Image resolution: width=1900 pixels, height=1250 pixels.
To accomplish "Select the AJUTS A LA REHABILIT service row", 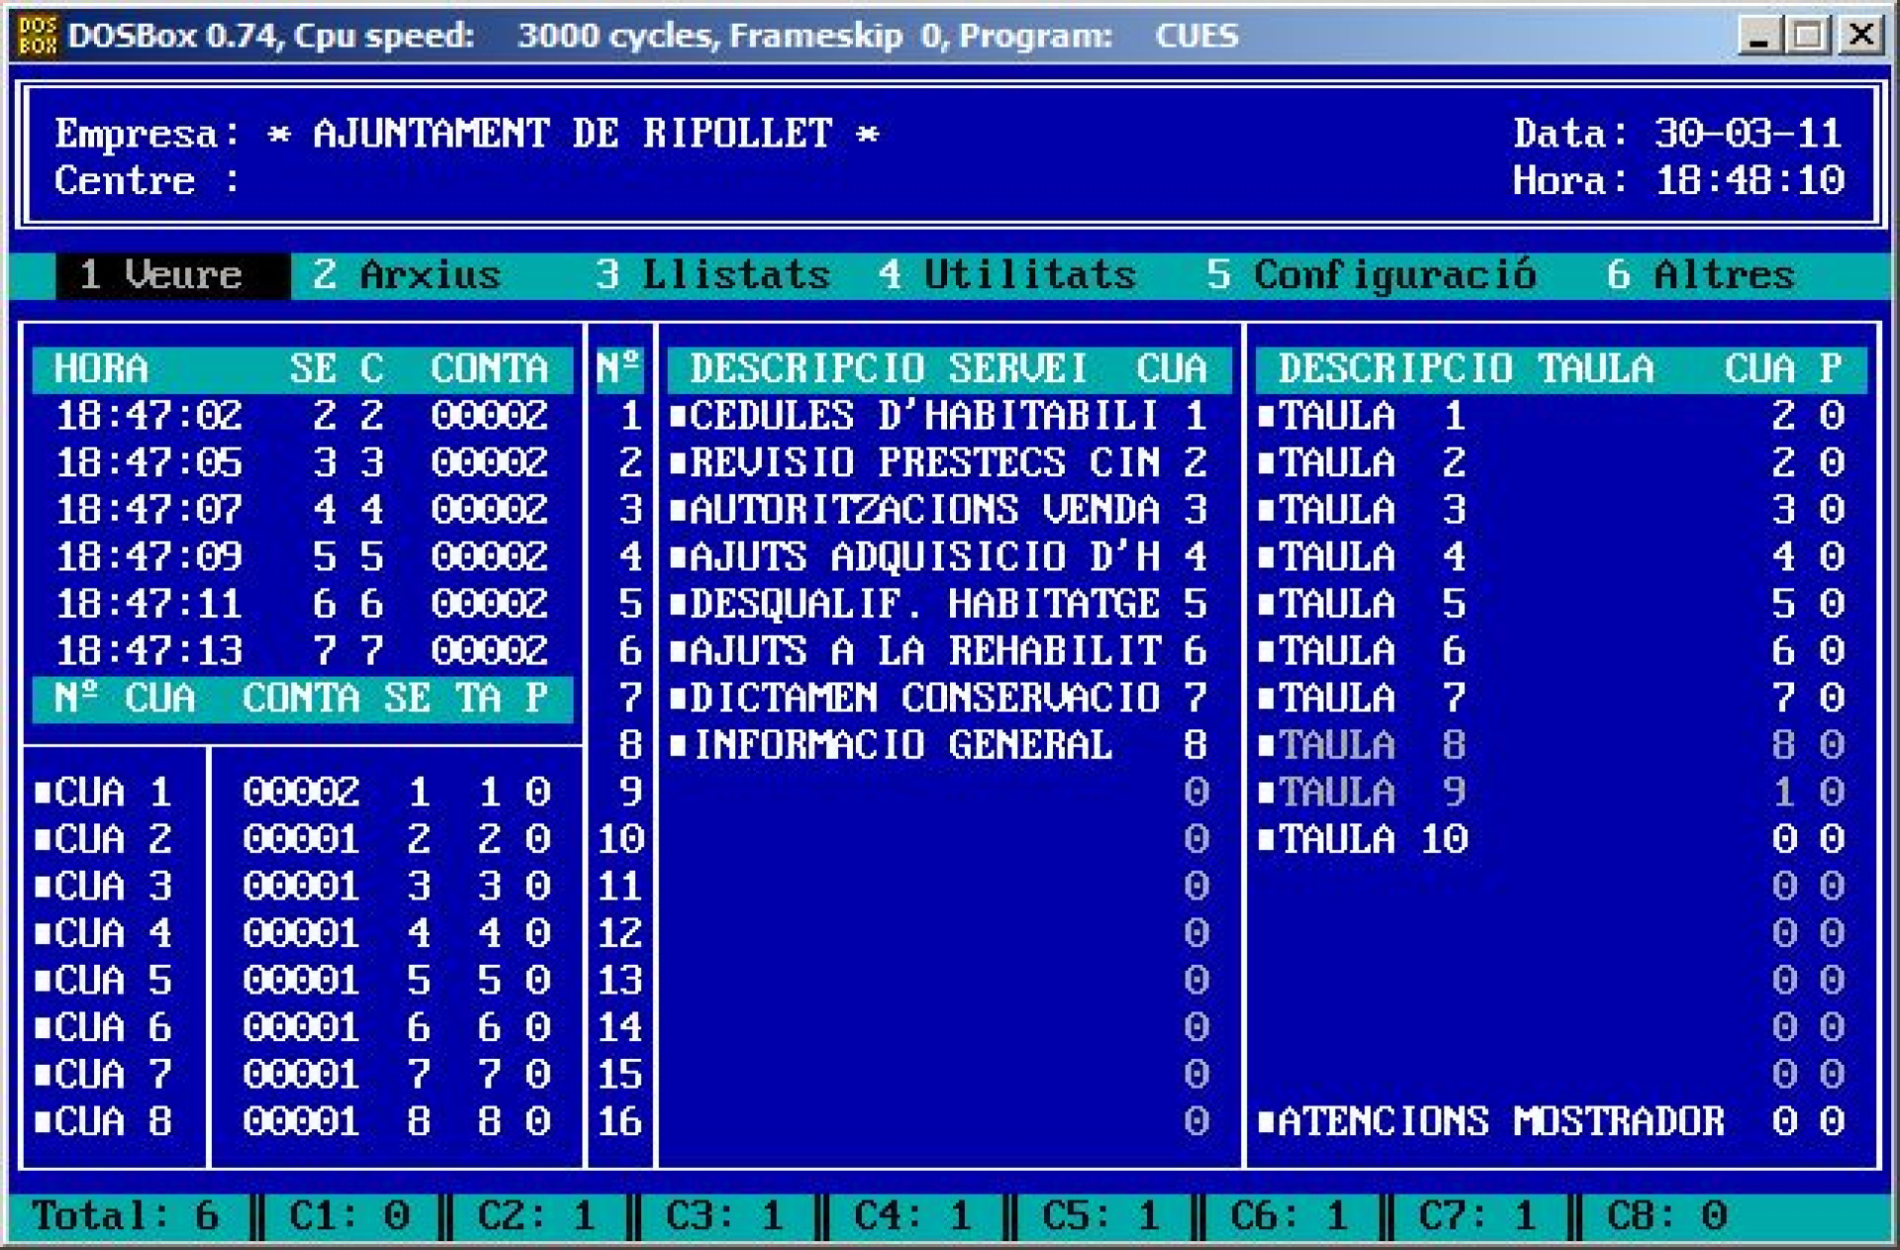I will click(925, 651).
